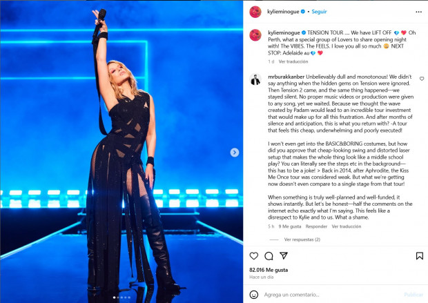
Task: Go to next photo arrow
Action: click(x=235, y=153)
